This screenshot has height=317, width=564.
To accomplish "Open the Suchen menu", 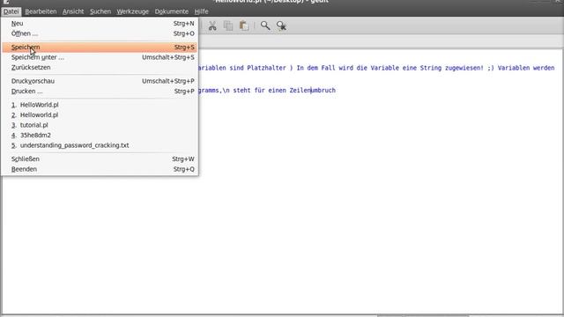I will [100, 11].
